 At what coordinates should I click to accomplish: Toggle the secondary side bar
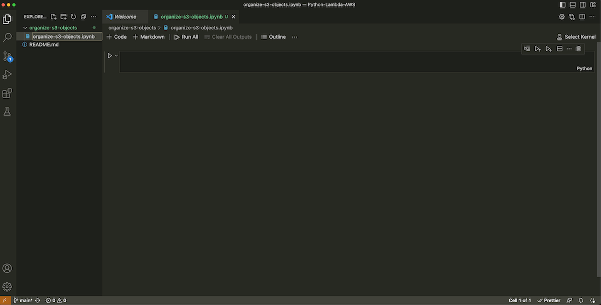click(x=582, y=4)
